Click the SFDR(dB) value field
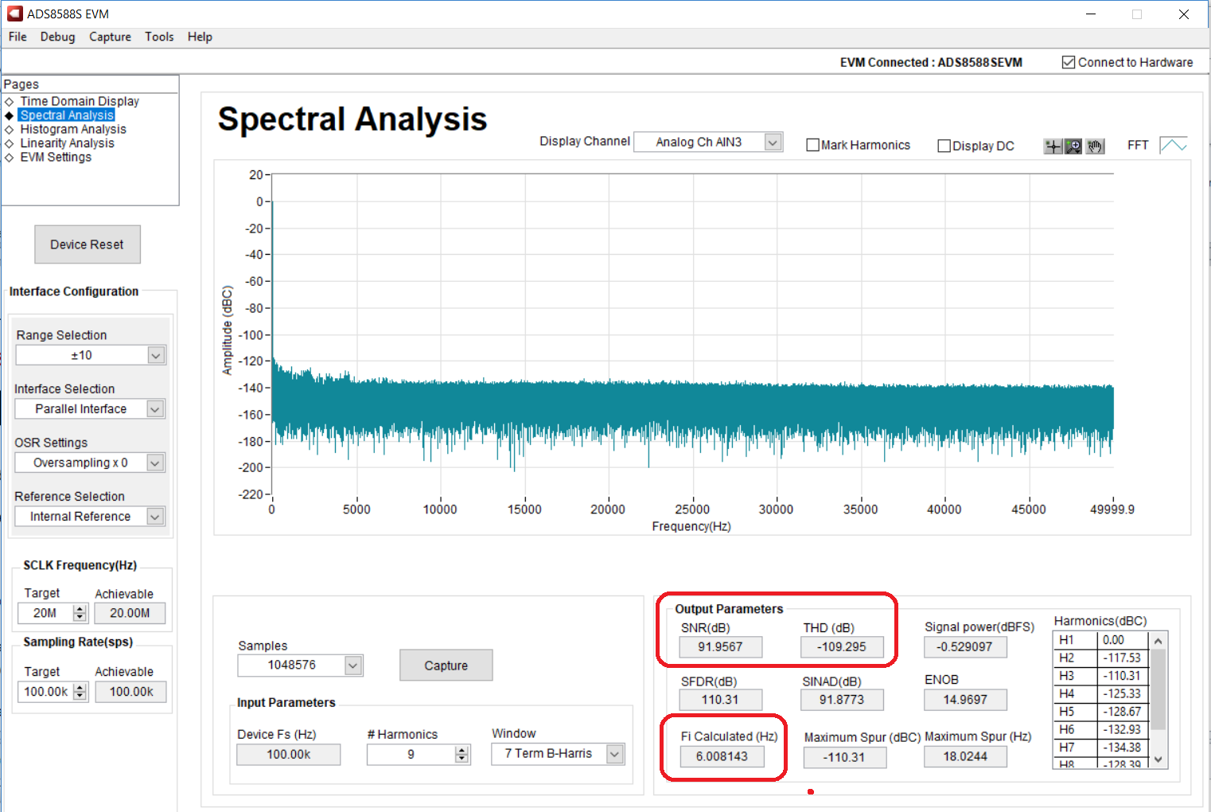 [720, 700]
